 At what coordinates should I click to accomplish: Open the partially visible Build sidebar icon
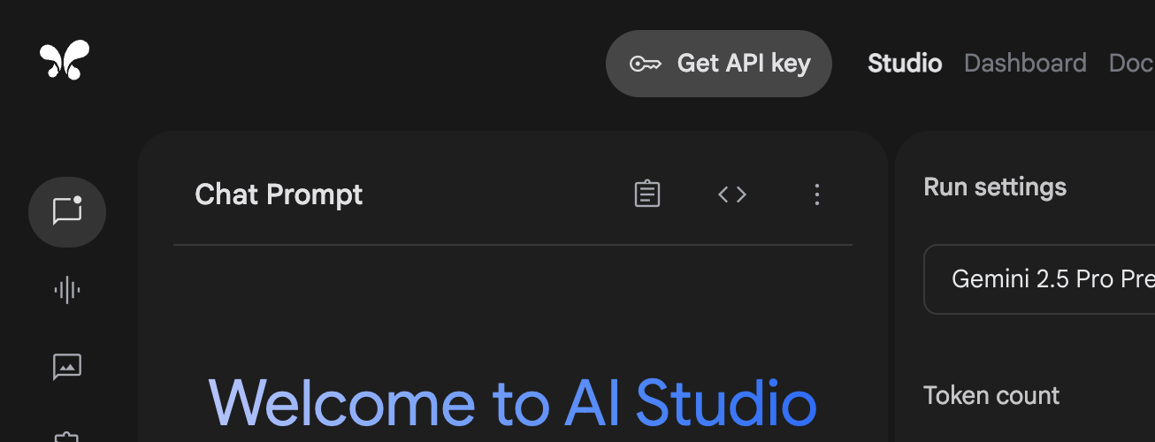point(67,436)
